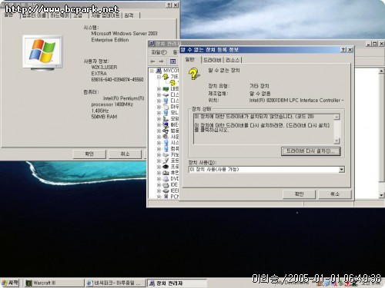Open the 자동 업데이트 tab in System Properties

105,15
